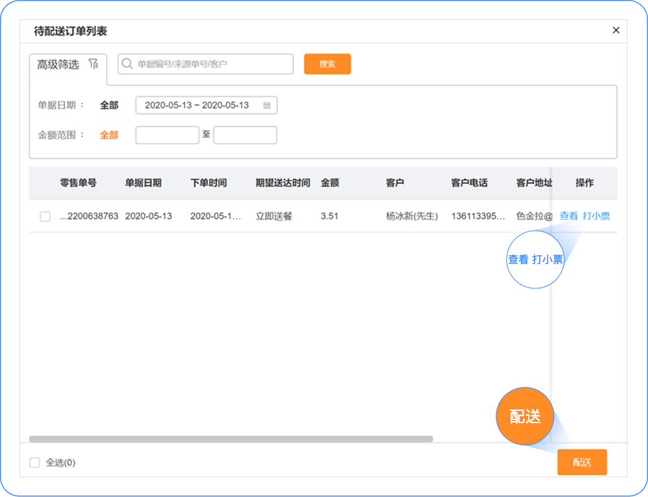
Task: Click the address cell 色金拉@
Action: tap(534, 216)
